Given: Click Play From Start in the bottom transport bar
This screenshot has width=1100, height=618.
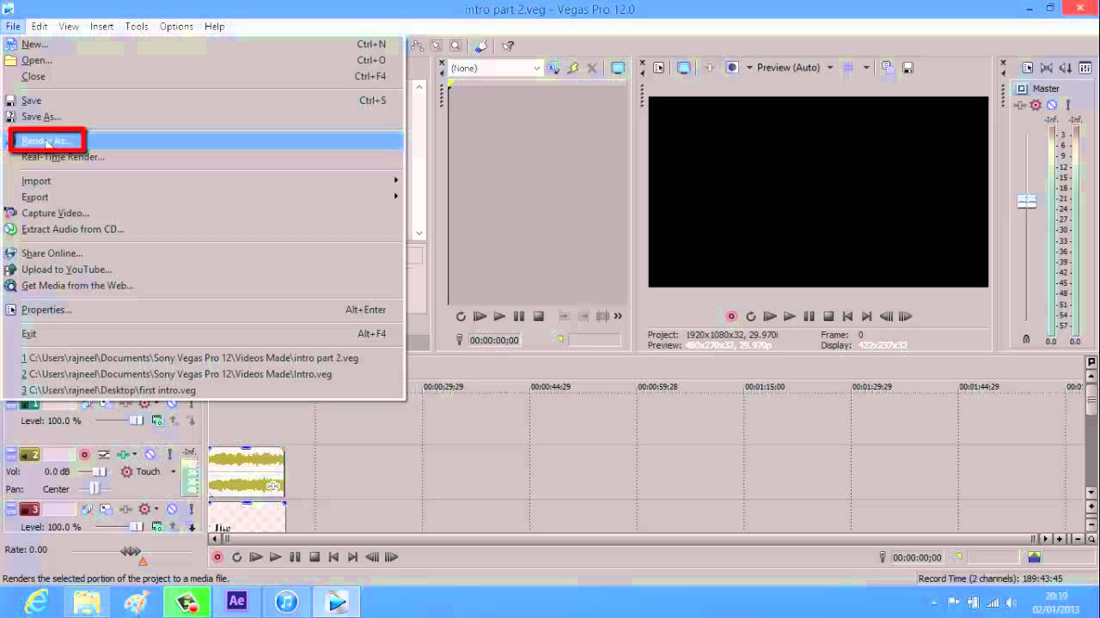Looking at the screenshot, I should 256,557.
